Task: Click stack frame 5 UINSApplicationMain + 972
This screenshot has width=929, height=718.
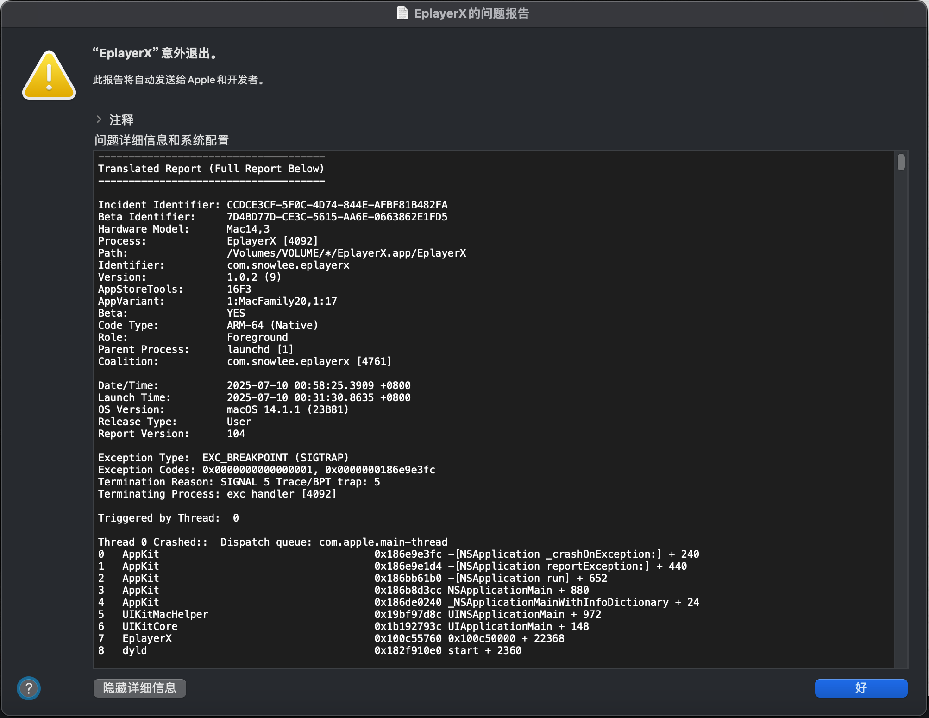Action: tap(350, 614)
